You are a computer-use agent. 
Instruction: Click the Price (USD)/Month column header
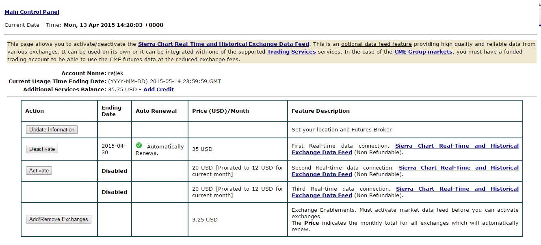point(221,111)
